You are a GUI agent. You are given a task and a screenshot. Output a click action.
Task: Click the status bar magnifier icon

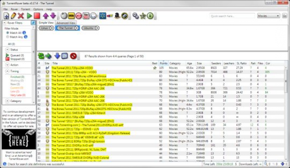(266, 164)
